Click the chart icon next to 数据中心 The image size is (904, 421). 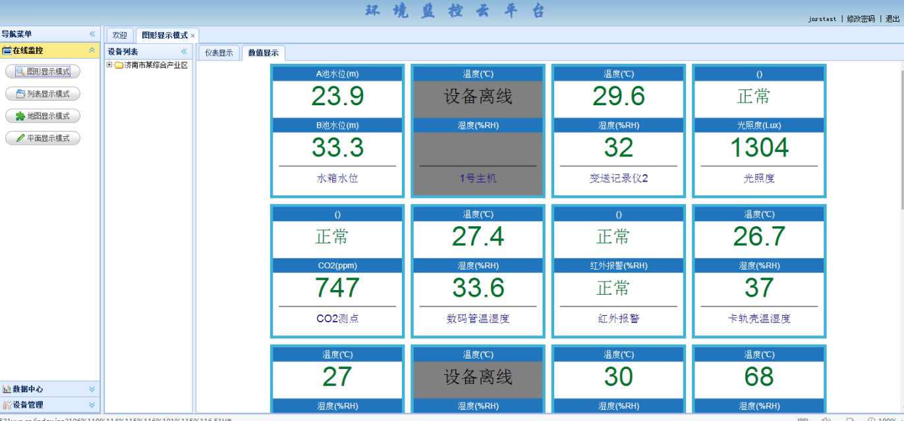tap(7, 389)
